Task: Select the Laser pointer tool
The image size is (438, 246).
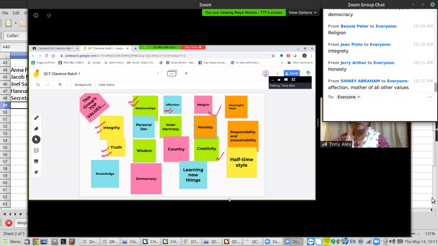Action: [36, 172]
